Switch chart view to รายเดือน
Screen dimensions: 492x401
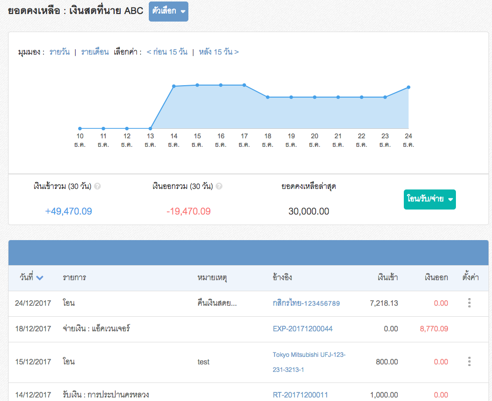coord(95,52)
